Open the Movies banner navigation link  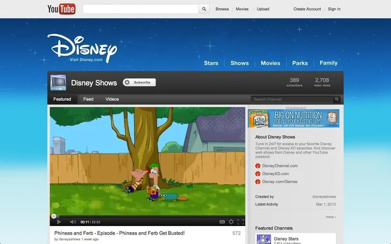(270, 63)
